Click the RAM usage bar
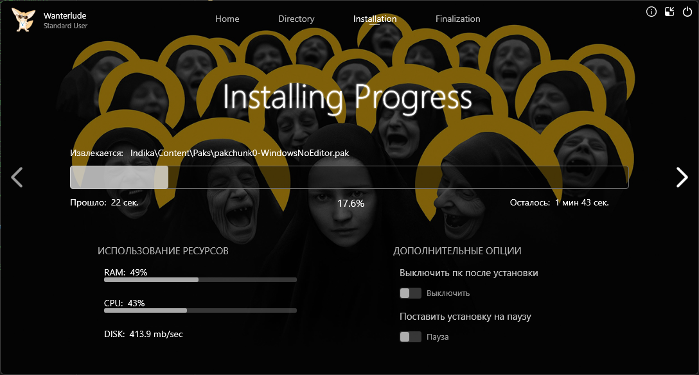Screen dimensions: 699x375 click(x=200, y=280)
